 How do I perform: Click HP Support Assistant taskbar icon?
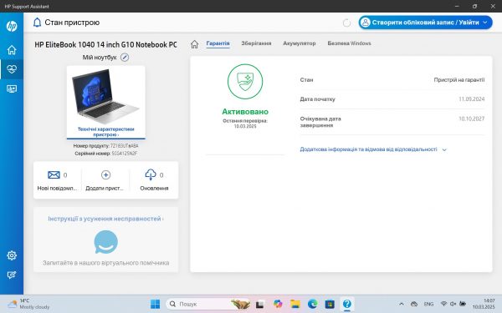click(x=346, y=304)
